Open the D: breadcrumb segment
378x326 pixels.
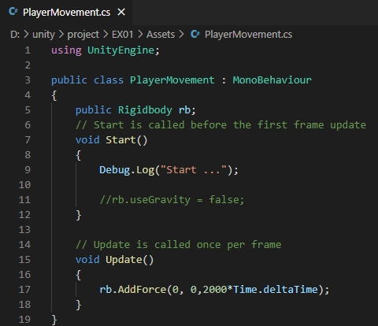[x=15, y=35]
